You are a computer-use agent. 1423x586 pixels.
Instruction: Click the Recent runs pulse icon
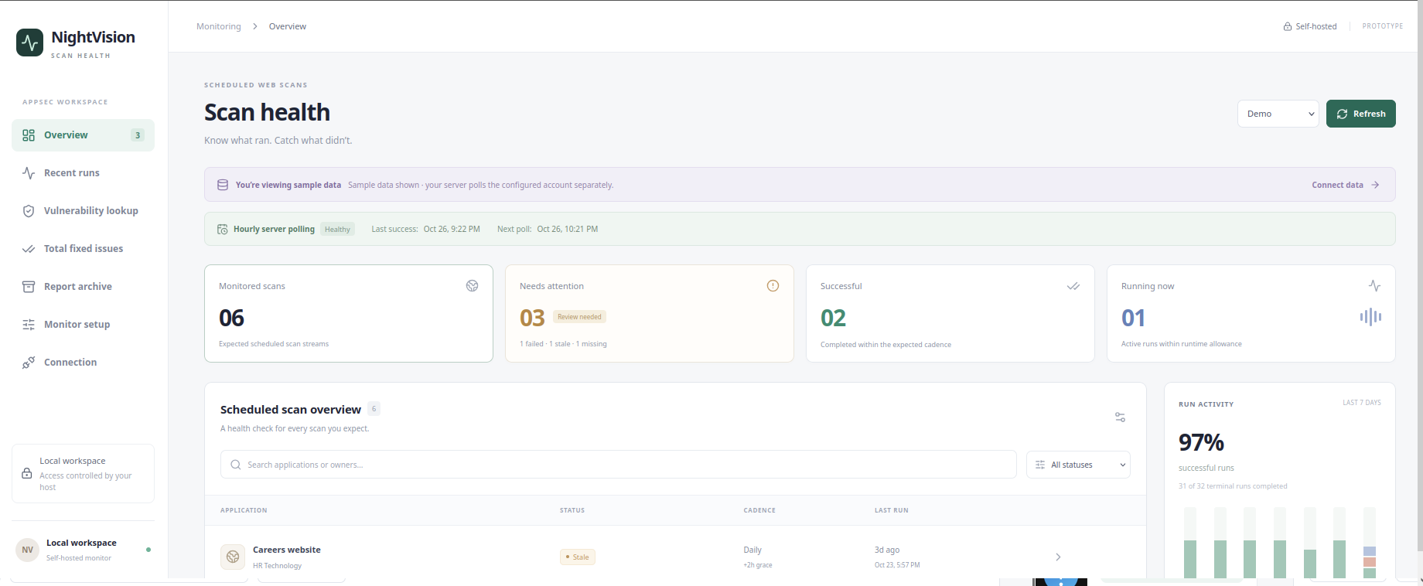pyautogui.click(x=29, y=173)
